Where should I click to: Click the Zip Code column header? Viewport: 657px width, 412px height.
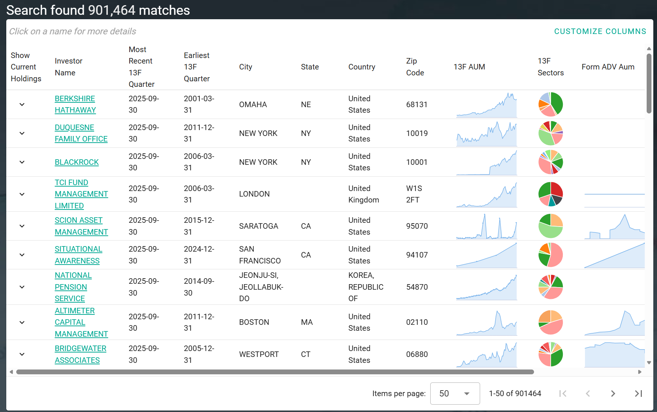[x=415, y=67]
